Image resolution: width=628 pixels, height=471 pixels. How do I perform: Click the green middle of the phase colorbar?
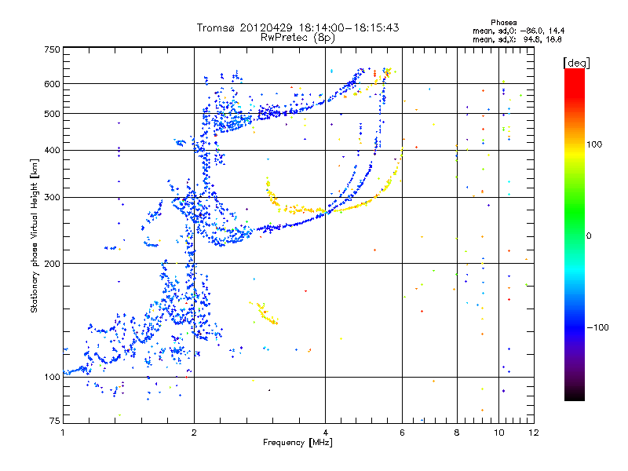tap(575, 212)
